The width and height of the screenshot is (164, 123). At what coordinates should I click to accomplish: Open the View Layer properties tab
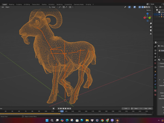(155, 57)
